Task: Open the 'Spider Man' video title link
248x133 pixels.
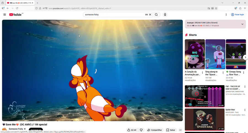Action: pos(230,110)
